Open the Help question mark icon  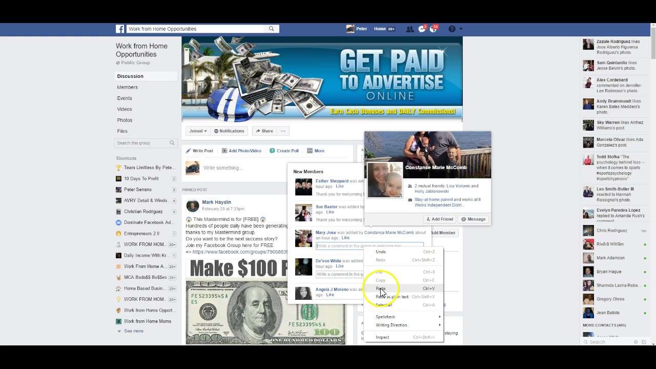[452, 29]
